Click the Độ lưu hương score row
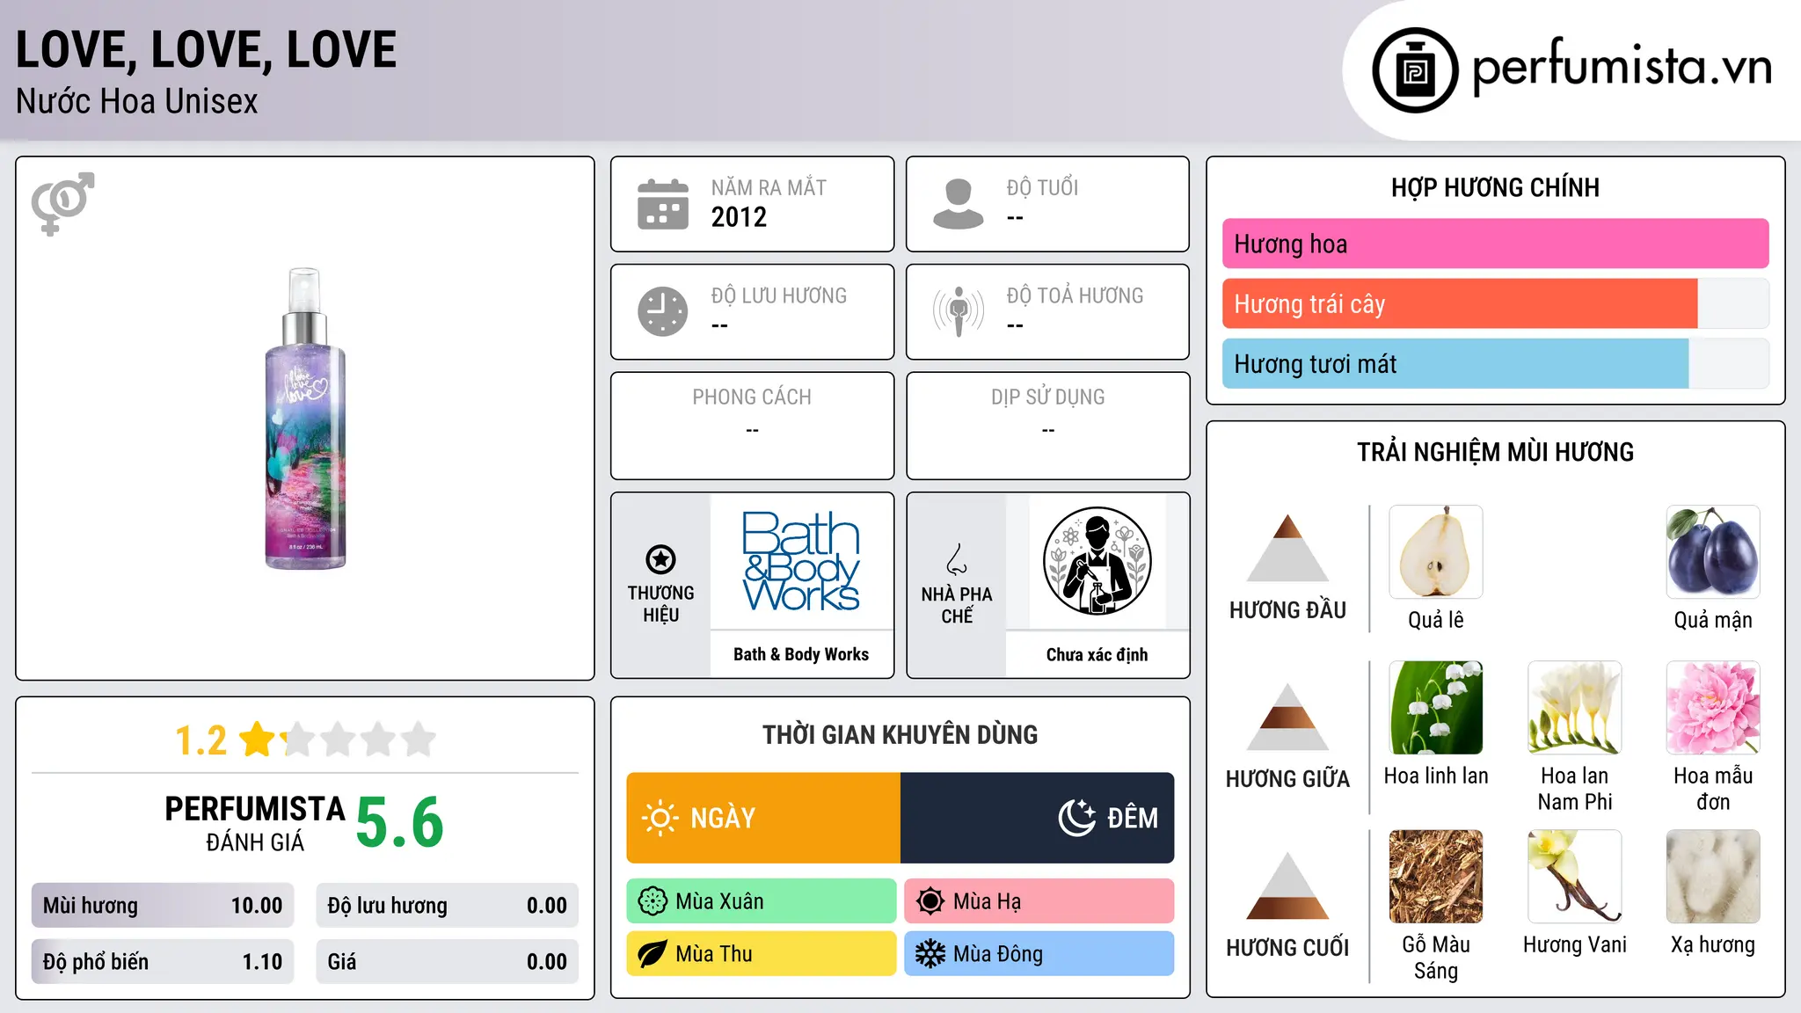 pos(448,906)
